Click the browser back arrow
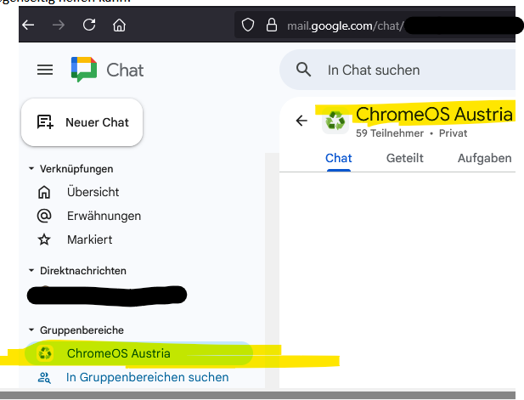The height and width of the screenshot is (400, 524). coord(28,25)
